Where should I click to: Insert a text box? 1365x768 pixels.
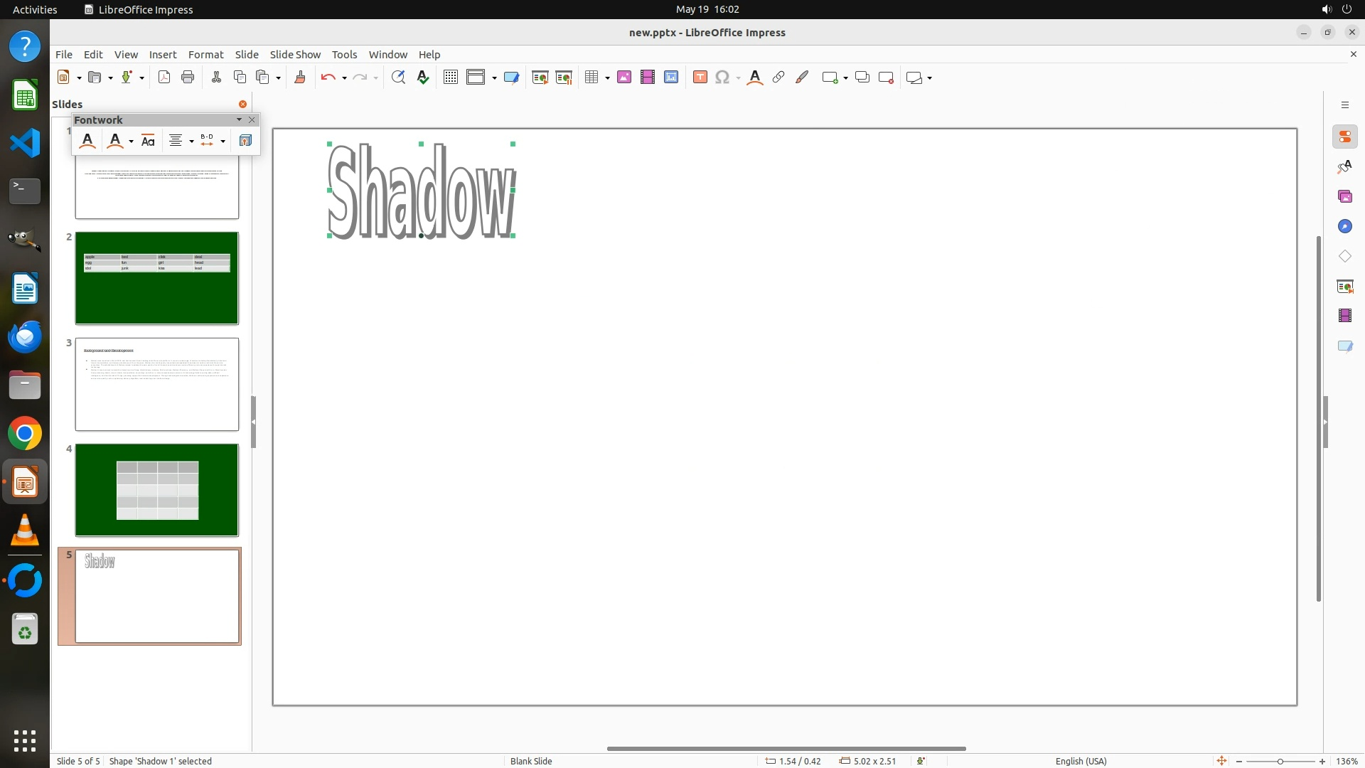point(700,78)
